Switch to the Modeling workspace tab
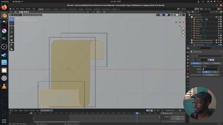The height and width of the screenshot is (125, 223). point(48,9)
